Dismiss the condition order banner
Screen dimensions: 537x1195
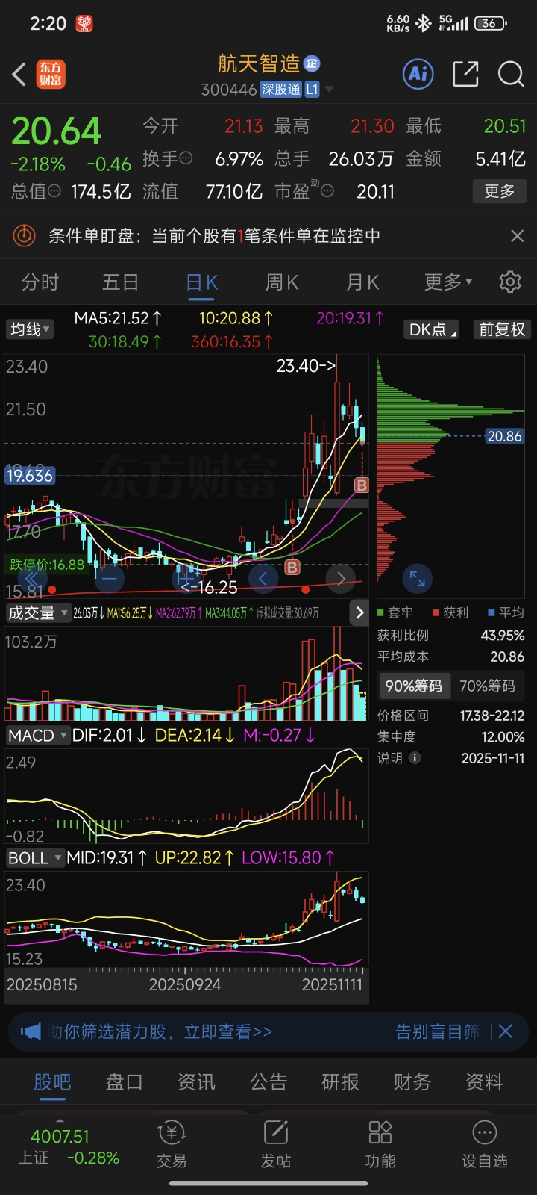pos(517,236)
